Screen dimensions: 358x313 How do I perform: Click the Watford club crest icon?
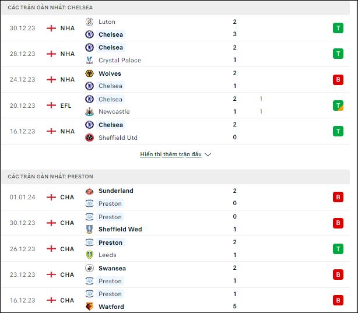(90, 307)
